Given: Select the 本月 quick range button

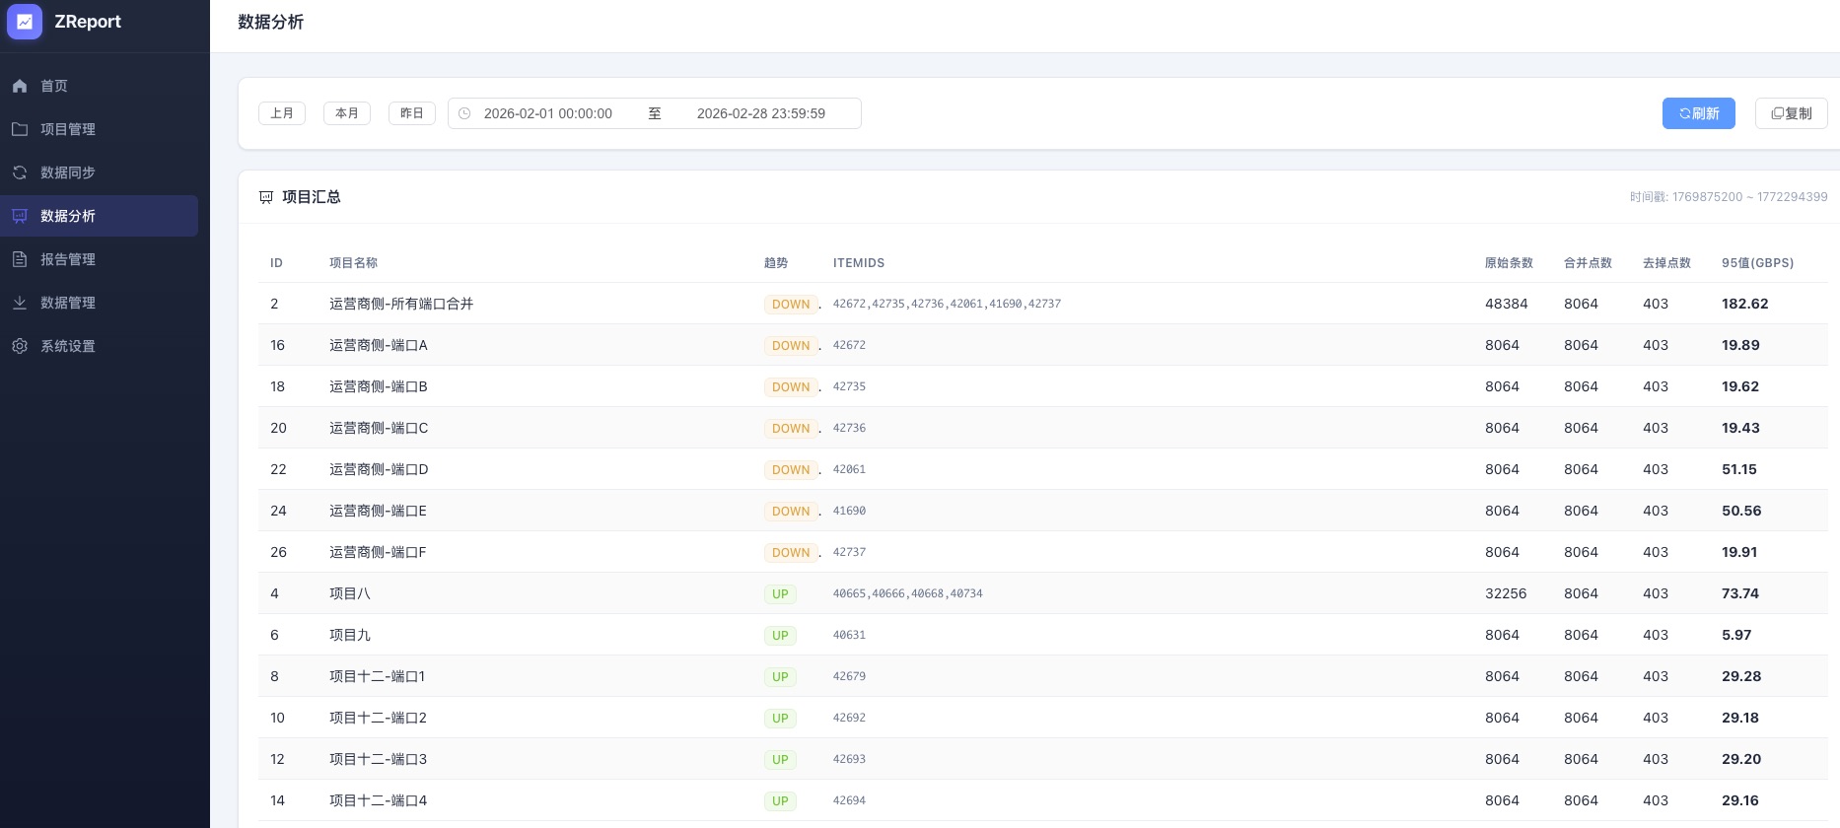Looking at the screenshot, I should click(x=347, y=113).
